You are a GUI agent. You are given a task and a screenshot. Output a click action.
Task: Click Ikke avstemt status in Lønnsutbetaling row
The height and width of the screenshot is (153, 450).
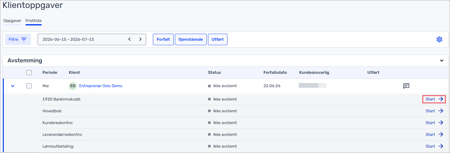(222, 146)
